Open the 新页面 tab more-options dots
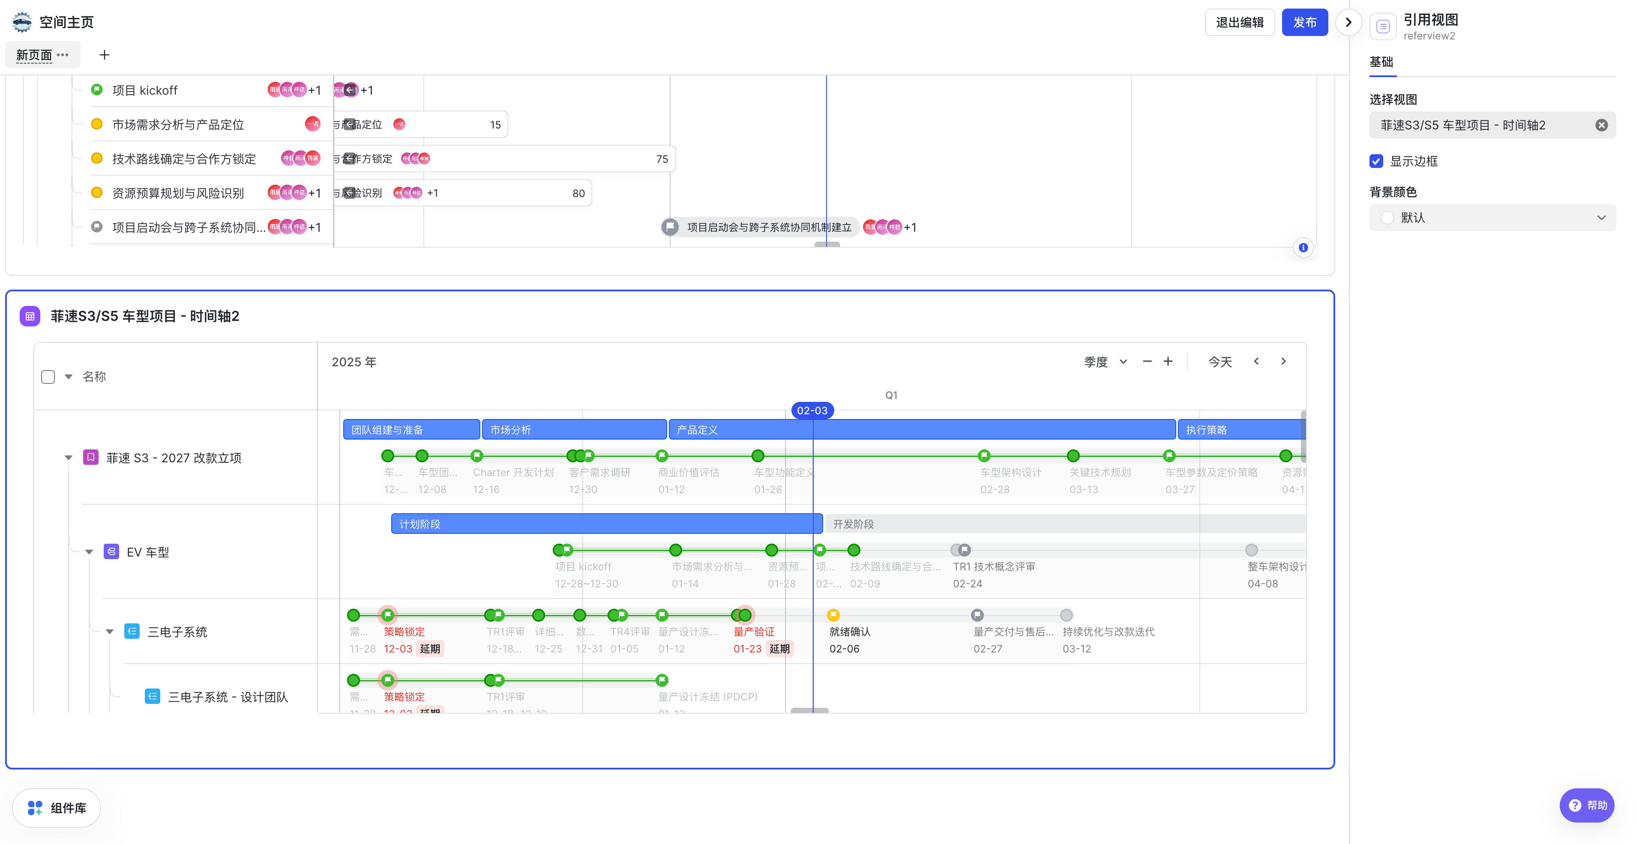Viewport: 1636px width, 844px height. (62, 55)
